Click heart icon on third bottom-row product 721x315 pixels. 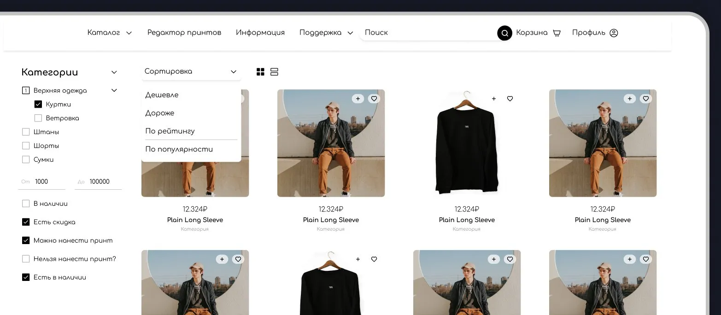point(510,259)
